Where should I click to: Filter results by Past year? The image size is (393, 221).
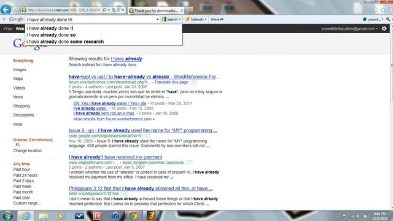pyautogui.click(x=21, y=198)
